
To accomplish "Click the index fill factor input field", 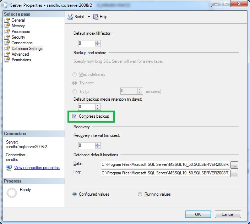I will pos(87,44).
